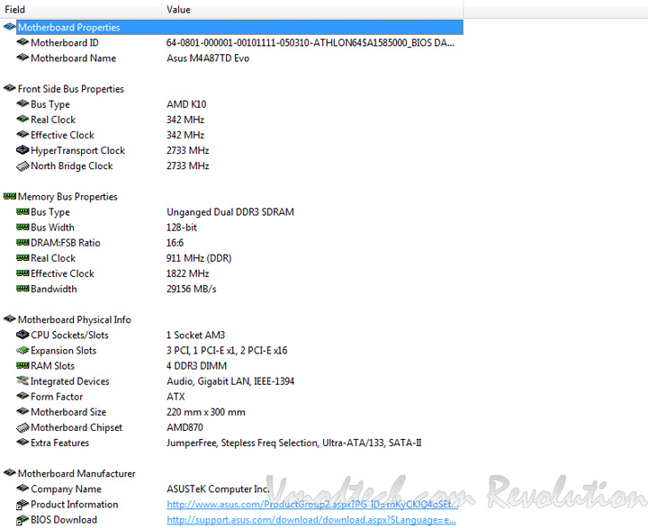
Task: Select the Memory Bus Properties row
Action: [67, 197]
